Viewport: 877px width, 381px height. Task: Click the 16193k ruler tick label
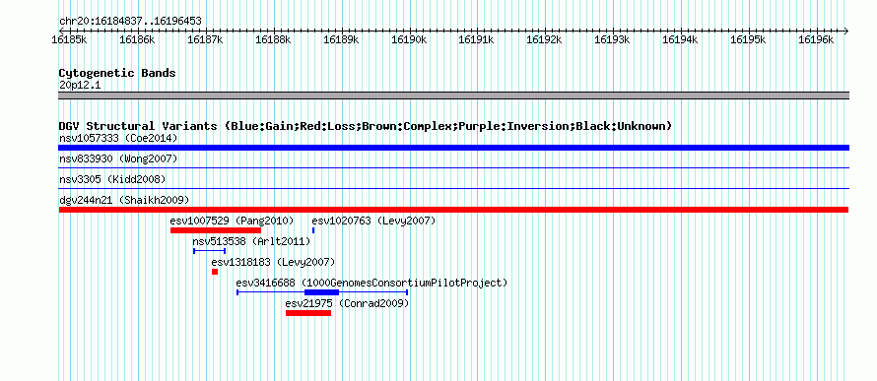click(613, 39)
